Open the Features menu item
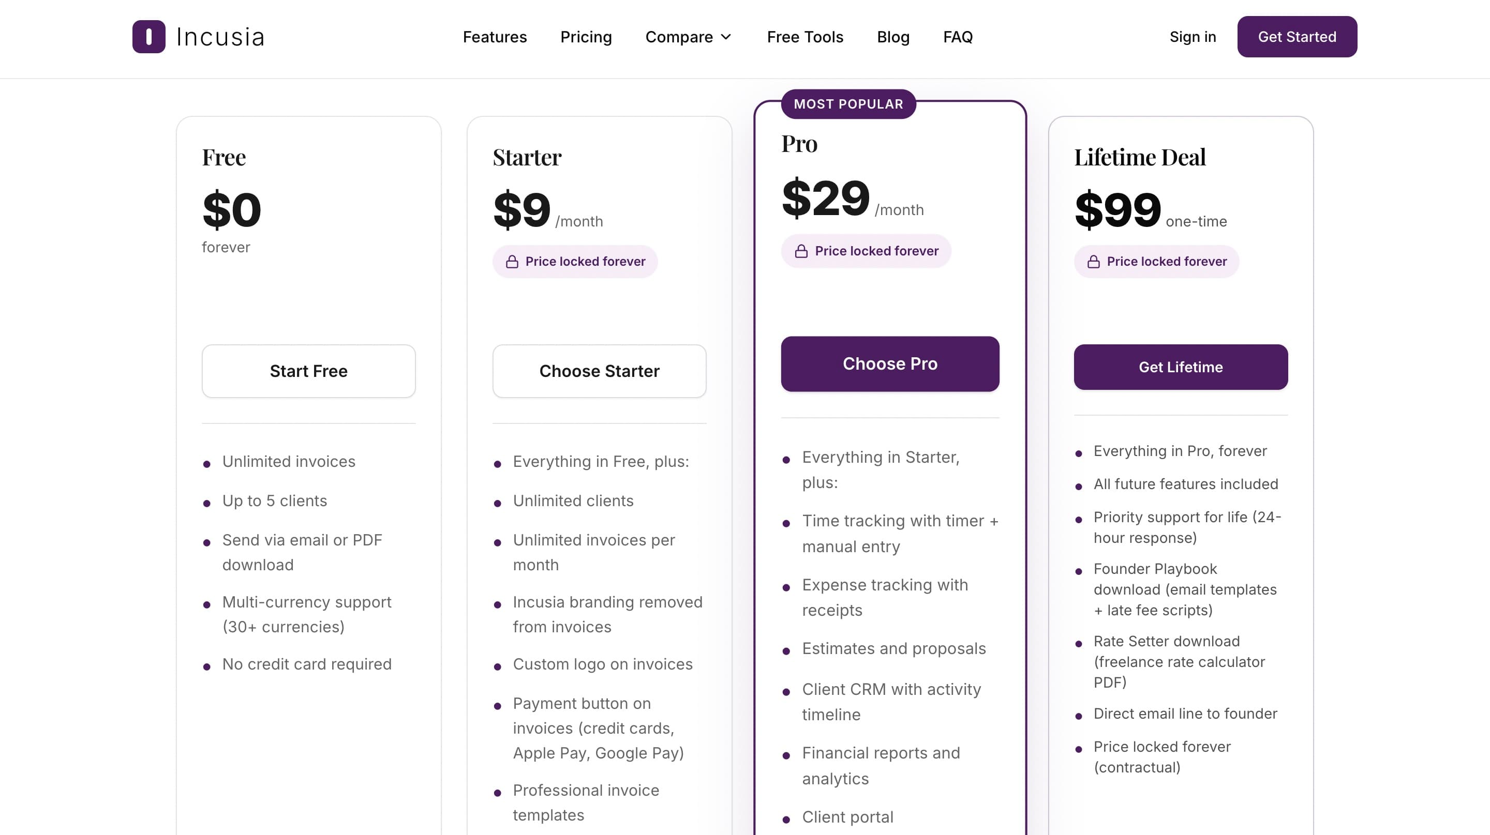 point(495,37)
